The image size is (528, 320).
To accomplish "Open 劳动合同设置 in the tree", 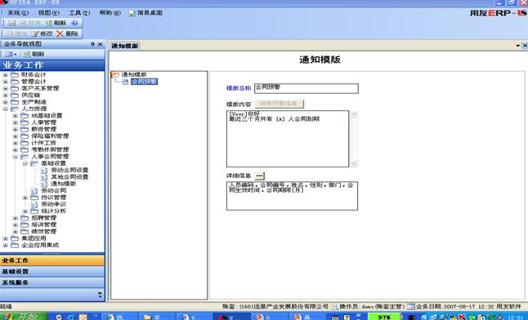I will (69, 171).
